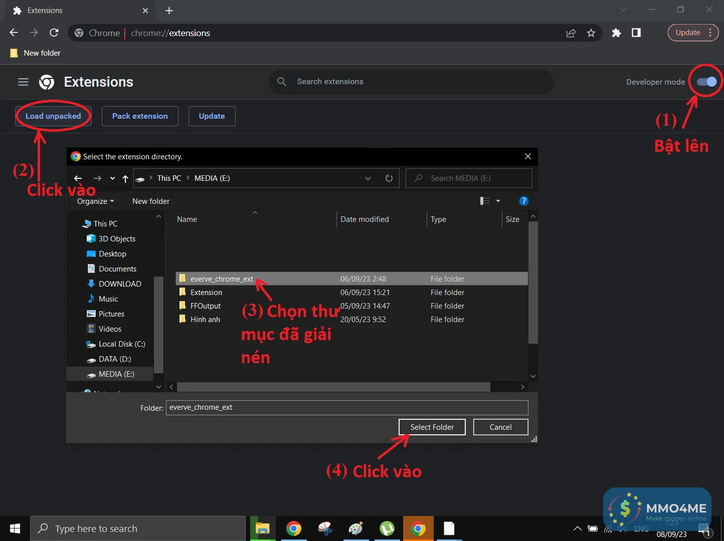724x541 pixels.
Task: Click the Load unpacked button
Action: [53, 116]
